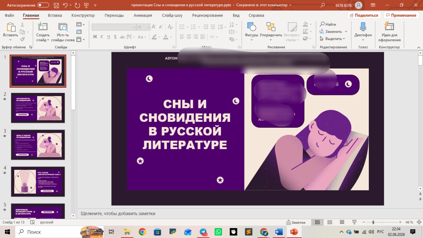The height and width of the screenshot is (238, 423).
Task: Click the zoom in plus button
Action: pos(400,222)
